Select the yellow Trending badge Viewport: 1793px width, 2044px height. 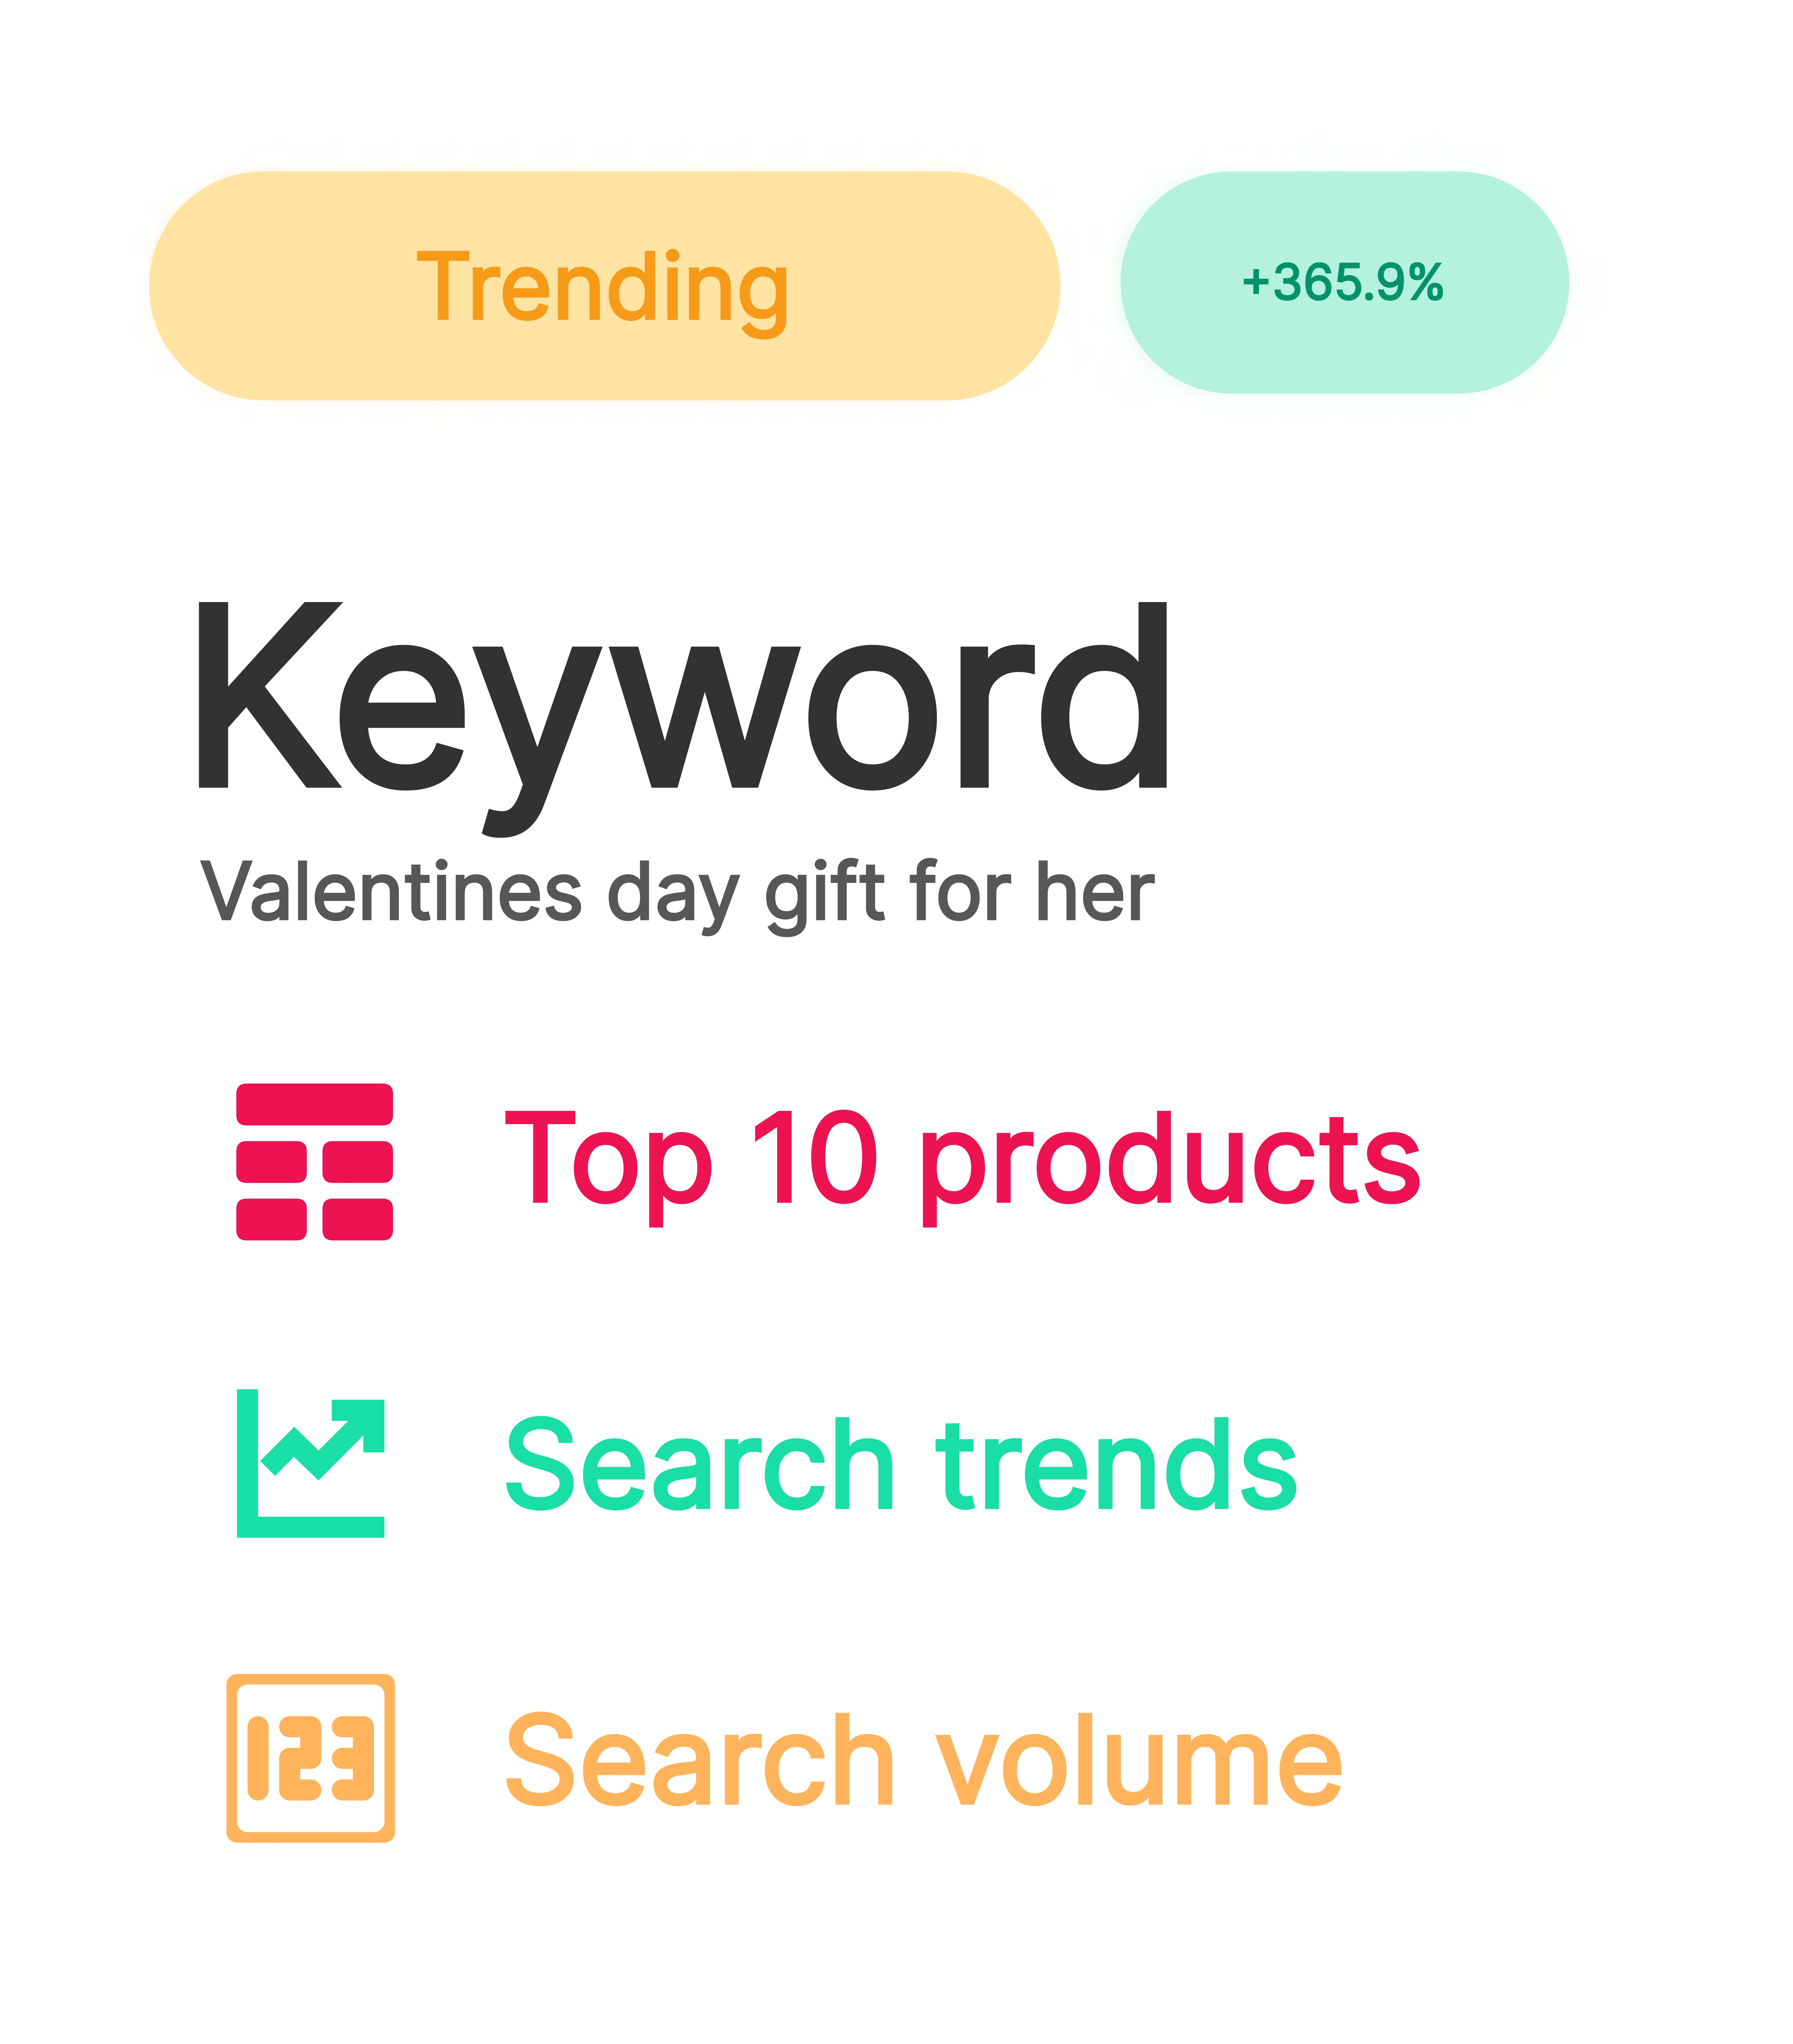tap(604, 286)
